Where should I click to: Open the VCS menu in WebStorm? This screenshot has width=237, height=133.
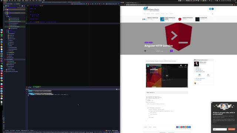click(x=36, y=1)
